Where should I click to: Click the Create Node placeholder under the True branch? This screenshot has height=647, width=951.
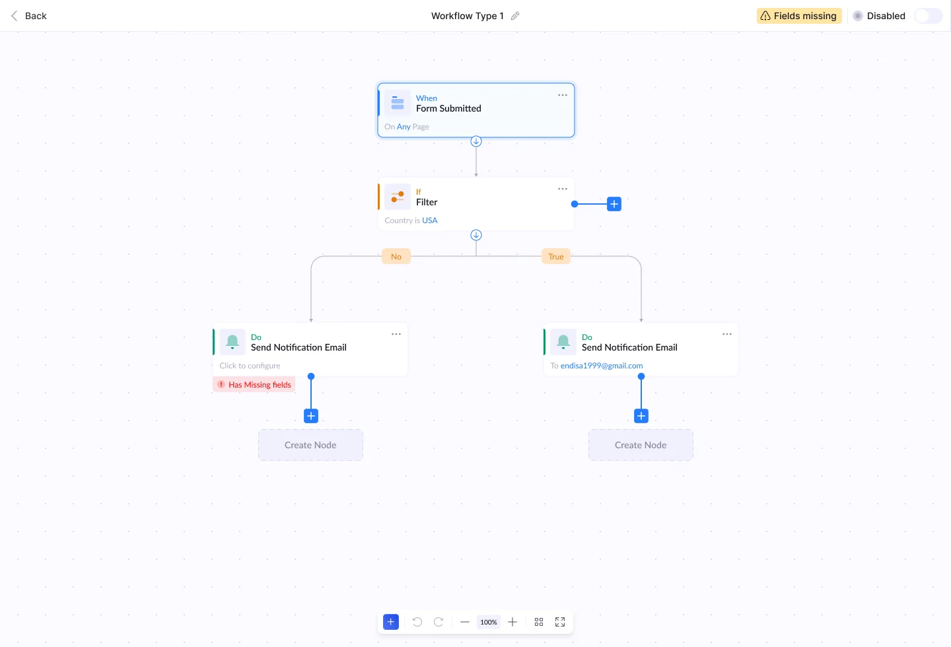(x=641, y=445)
